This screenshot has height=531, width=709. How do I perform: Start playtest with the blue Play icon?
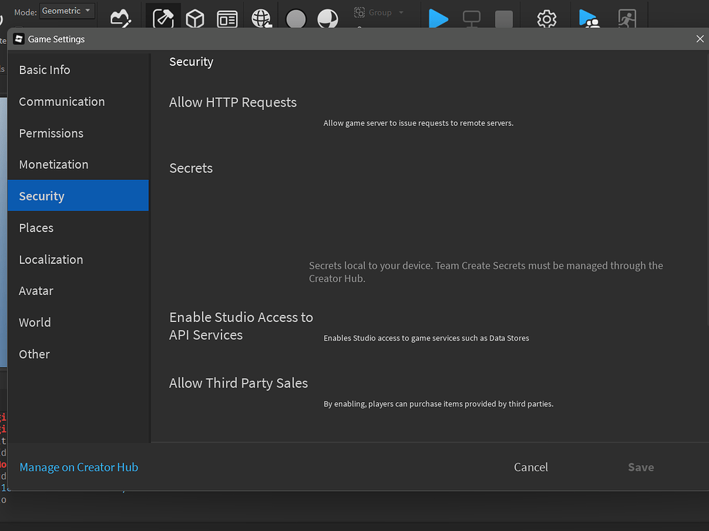click(x=438, y=19)
